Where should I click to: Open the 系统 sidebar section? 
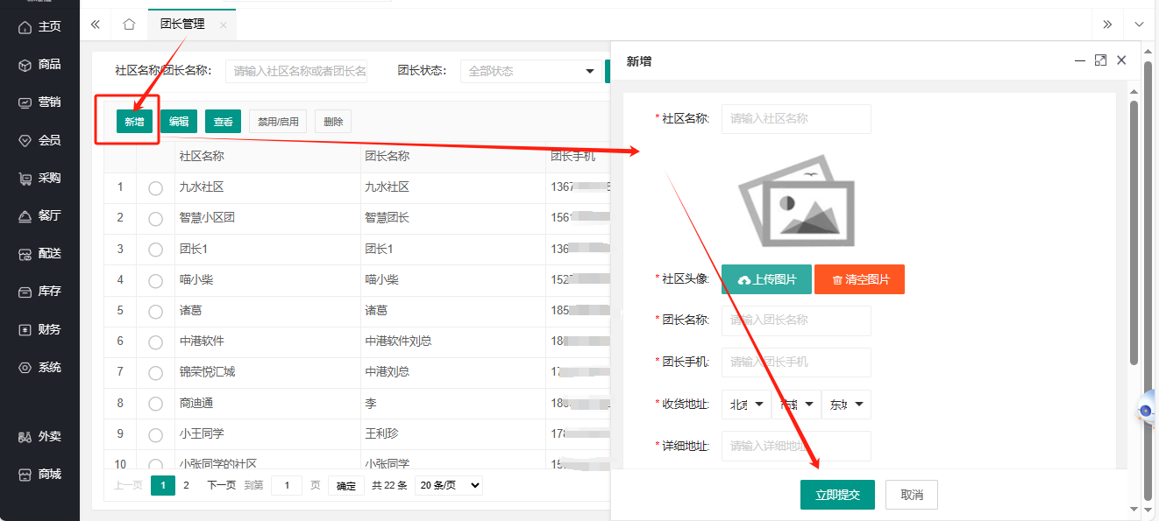pyautogui.click(x=39, y=368)
